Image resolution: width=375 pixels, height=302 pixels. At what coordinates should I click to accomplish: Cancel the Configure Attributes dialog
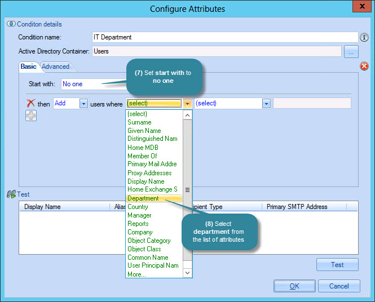click(x=339, y=286)
